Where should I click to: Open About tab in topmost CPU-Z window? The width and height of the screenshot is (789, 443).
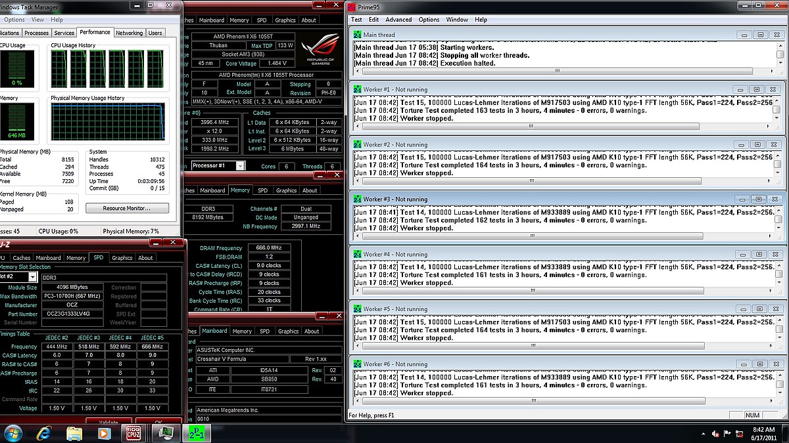tap(308, 20)
